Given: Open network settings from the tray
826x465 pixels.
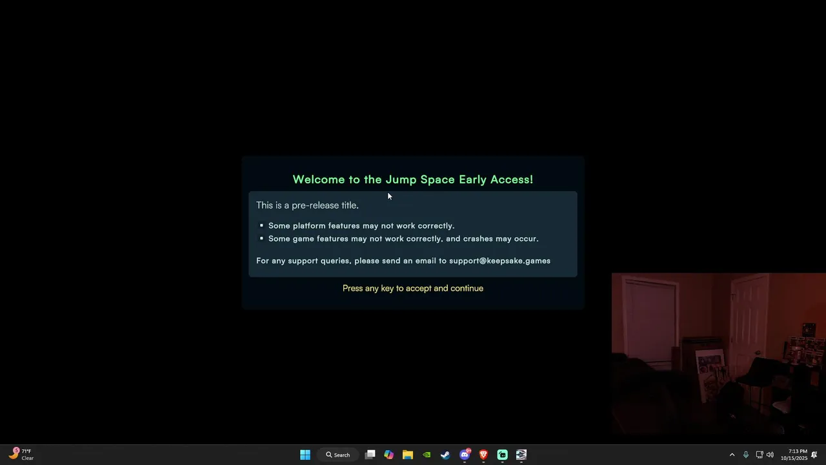Looking at the screenshot, I should coord(760,455).
